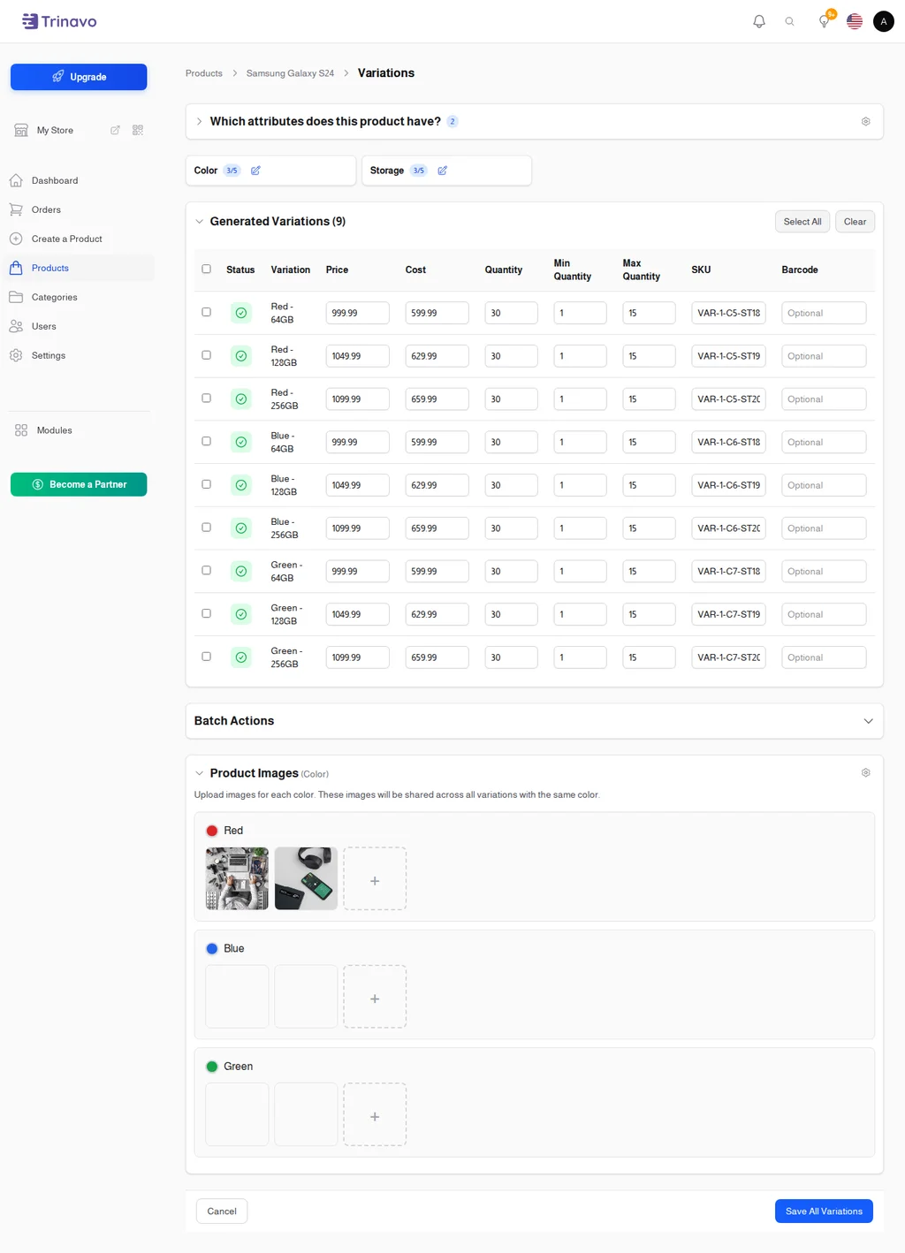Click Select All variations button
Screen dimensions: 905x1253
tap(802, 222)
